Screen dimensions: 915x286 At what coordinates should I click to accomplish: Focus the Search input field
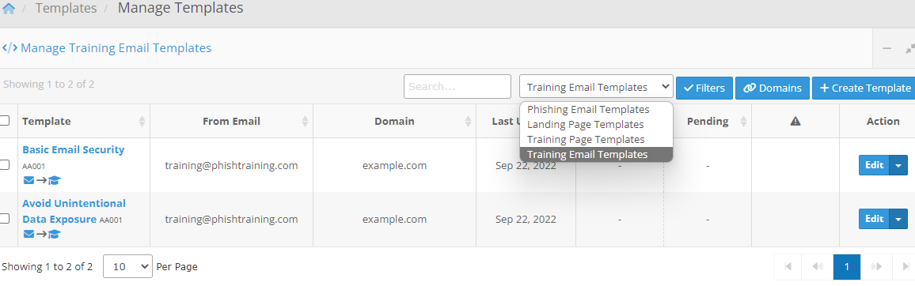coord(457,87)
